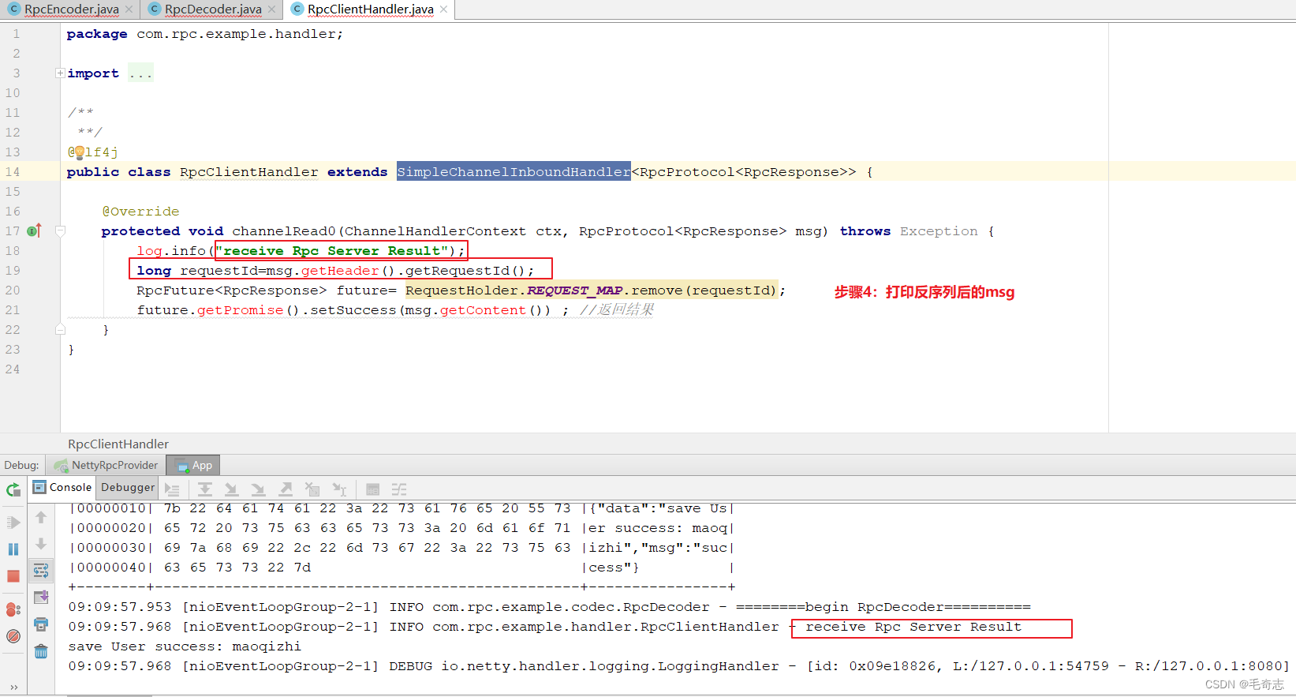Viewport: 1296px width, 697px height.
Task: Click the Run to Cursor icon
Action: click(340, 489)
